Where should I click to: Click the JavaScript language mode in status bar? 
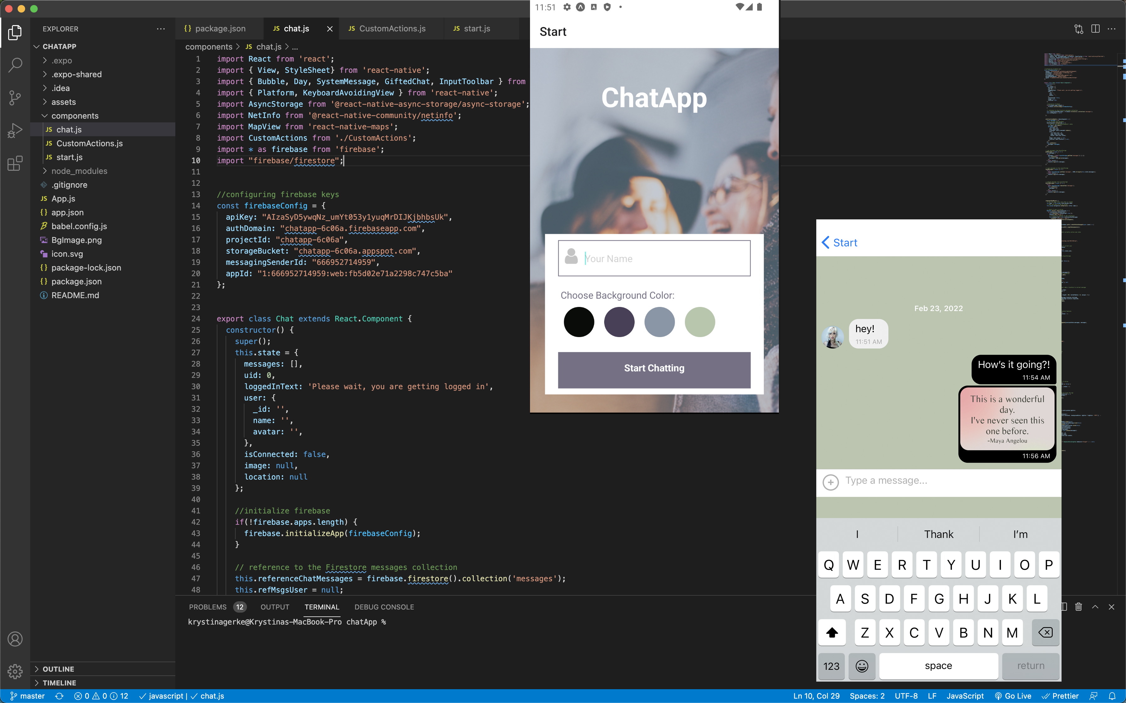pyautogui.click(x=965, y=696)
